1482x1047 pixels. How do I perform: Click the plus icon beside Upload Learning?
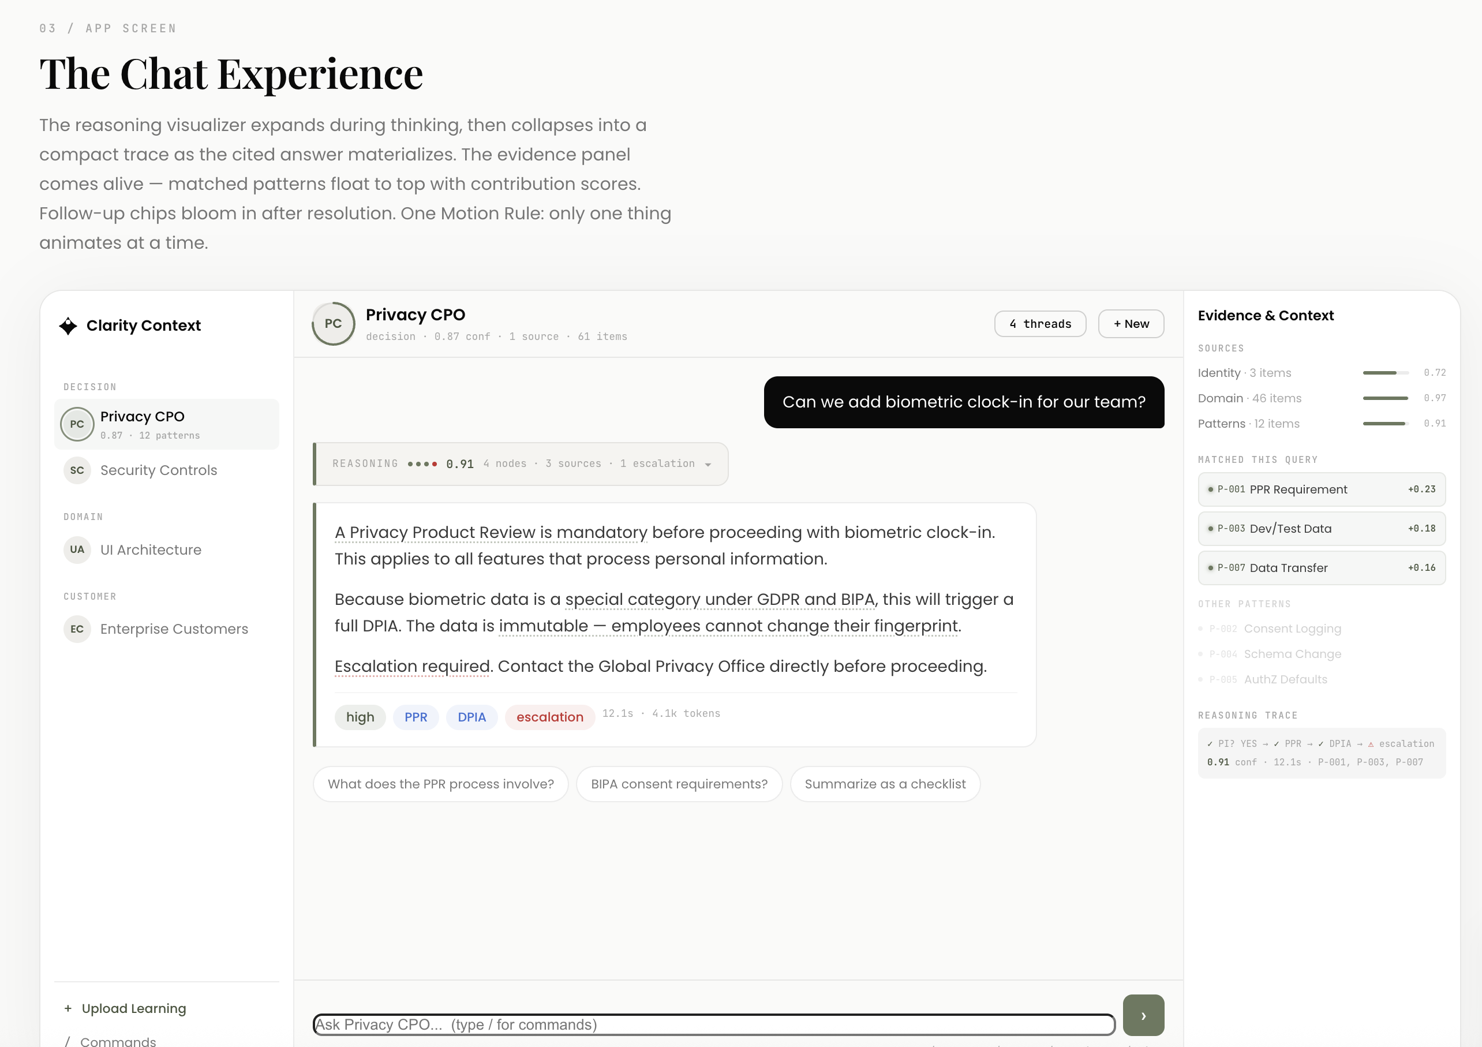(x=68, y=1008)
